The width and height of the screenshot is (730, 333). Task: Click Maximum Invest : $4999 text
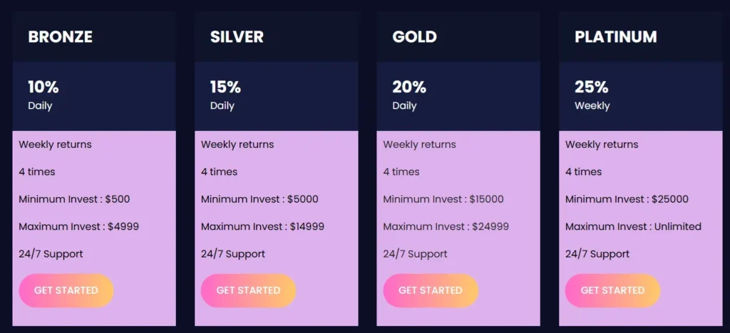[78, 227]
